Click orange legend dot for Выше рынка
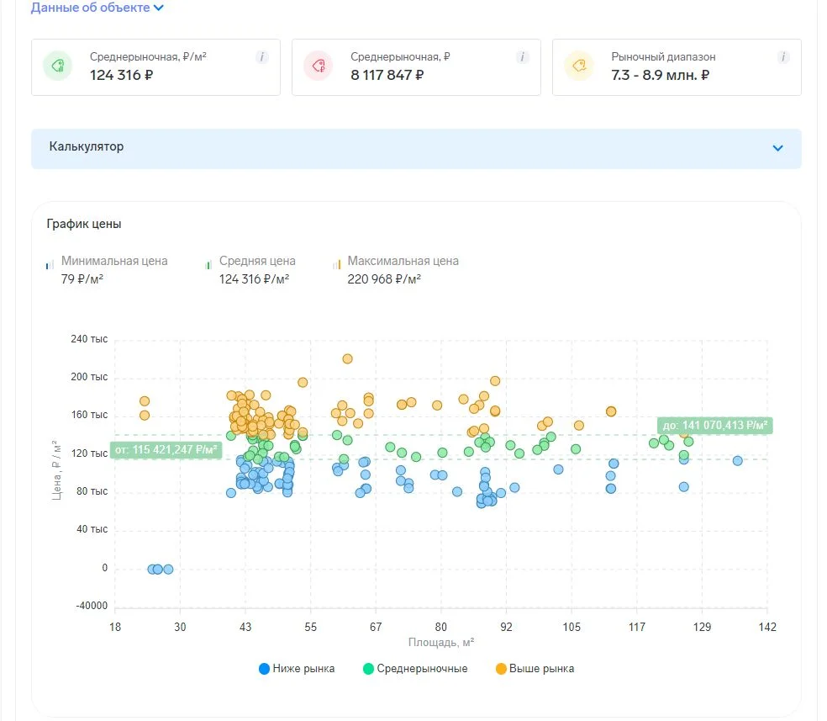This screenshot has height=721, width=827. tap(501, 669)
